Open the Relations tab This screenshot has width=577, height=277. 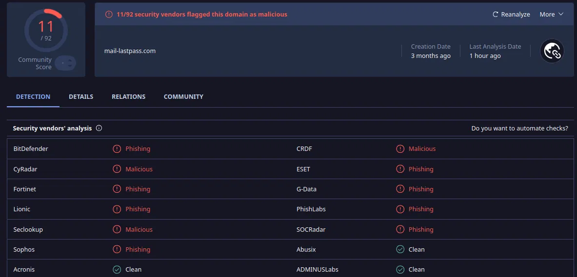point(128,97)
